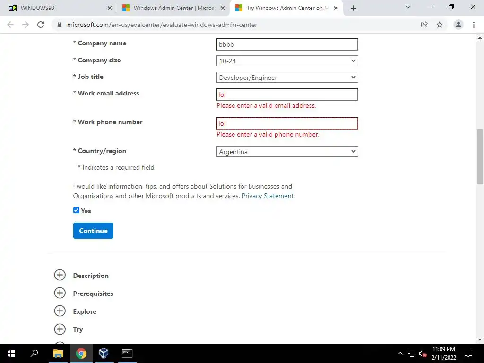Screen dimensions: 484x363
Task: Open the Command Prompt taskbar icon
Action: (127, 354)
